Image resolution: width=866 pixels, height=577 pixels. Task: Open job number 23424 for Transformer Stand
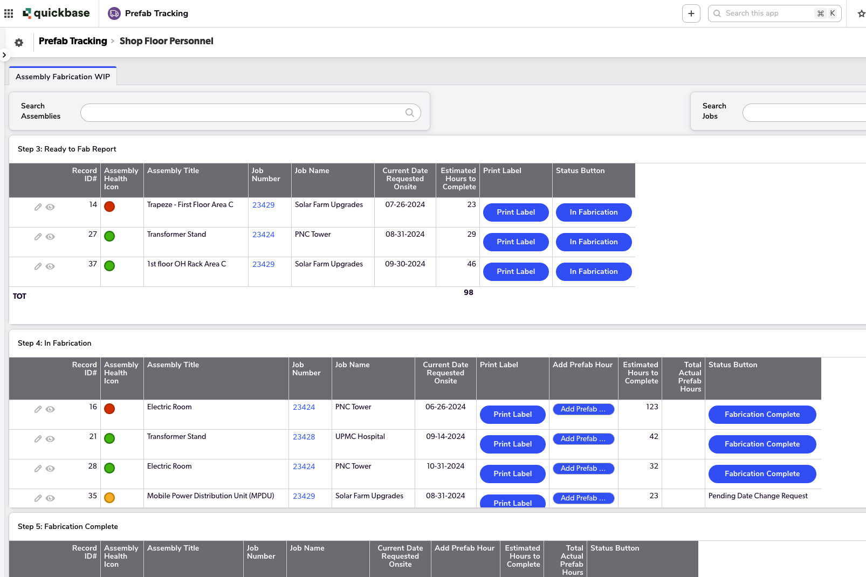pos(263,234)
